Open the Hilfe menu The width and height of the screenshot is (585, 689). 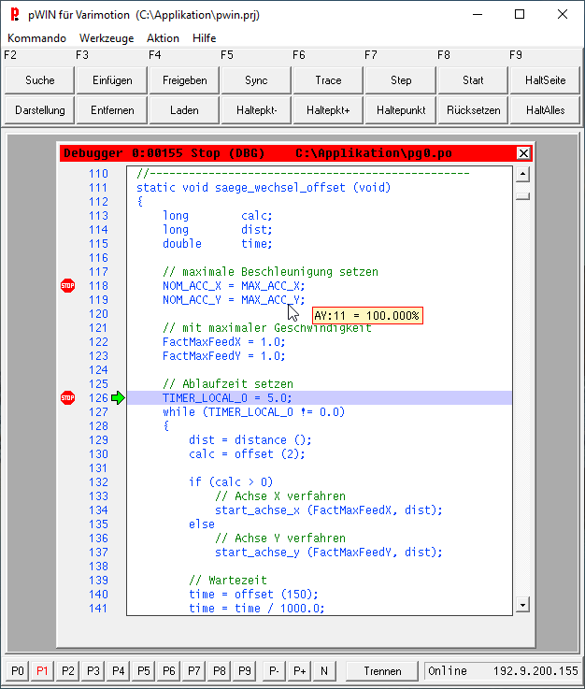205,38
